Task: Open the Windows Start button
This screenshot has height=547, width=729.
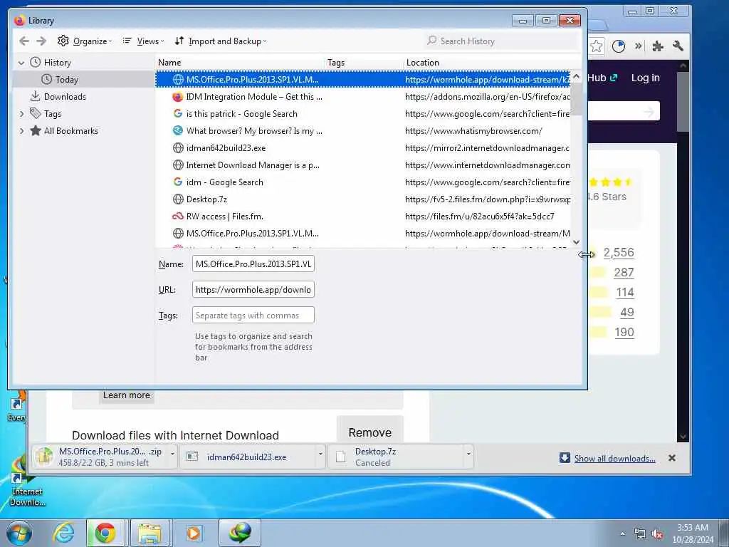Action: tap(19, 533)
